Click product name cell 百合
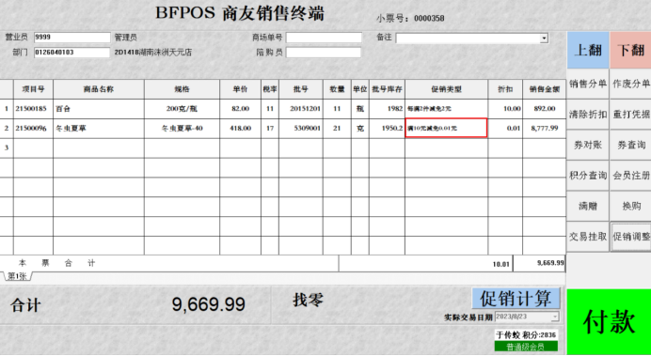Image resolution: width=651 pixels, height=356 pixels. (x=99, y=109)
